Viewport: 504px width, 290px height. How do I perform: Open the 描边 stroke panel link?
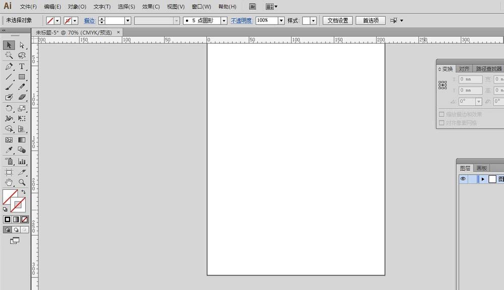coord(90,21)
